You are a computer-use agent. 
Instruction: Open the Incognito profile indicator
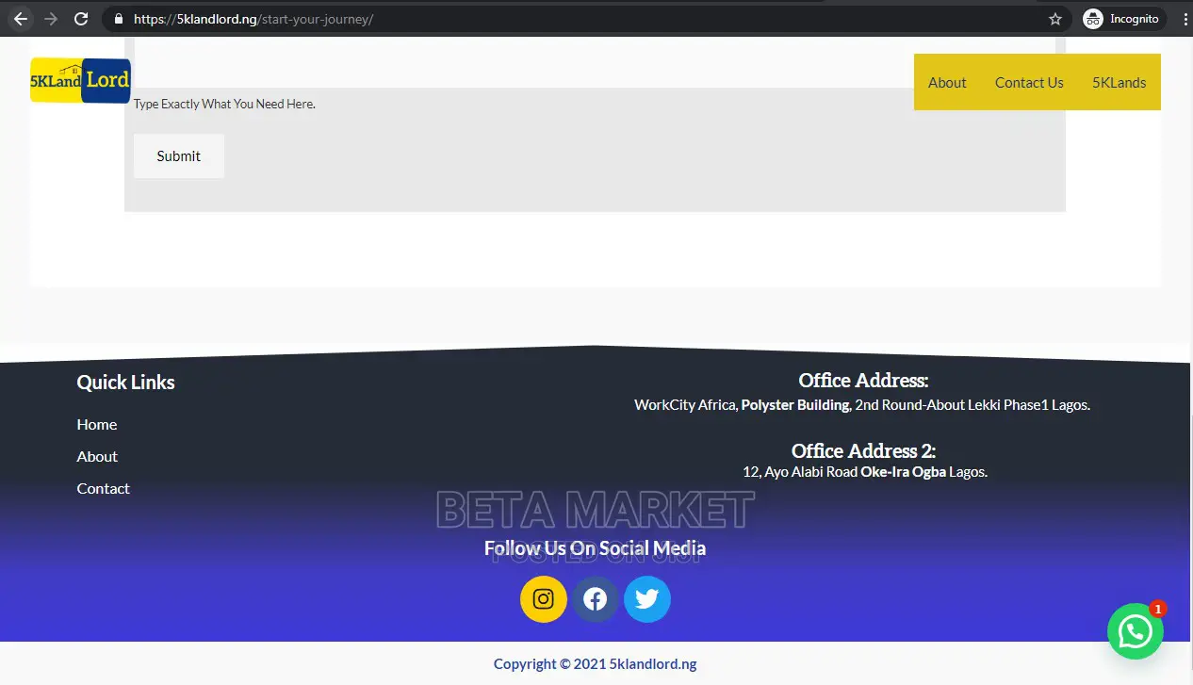coord(1122,19)
